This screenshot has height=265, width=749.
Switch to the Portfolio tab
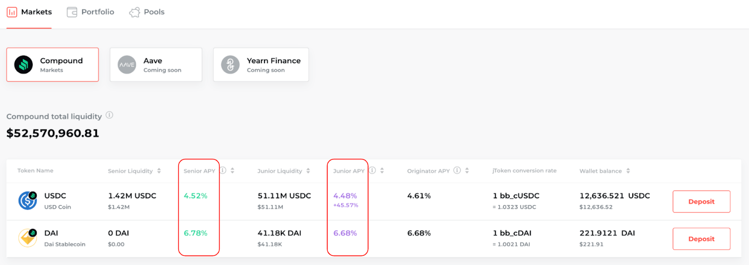click(x=91, y=12)
